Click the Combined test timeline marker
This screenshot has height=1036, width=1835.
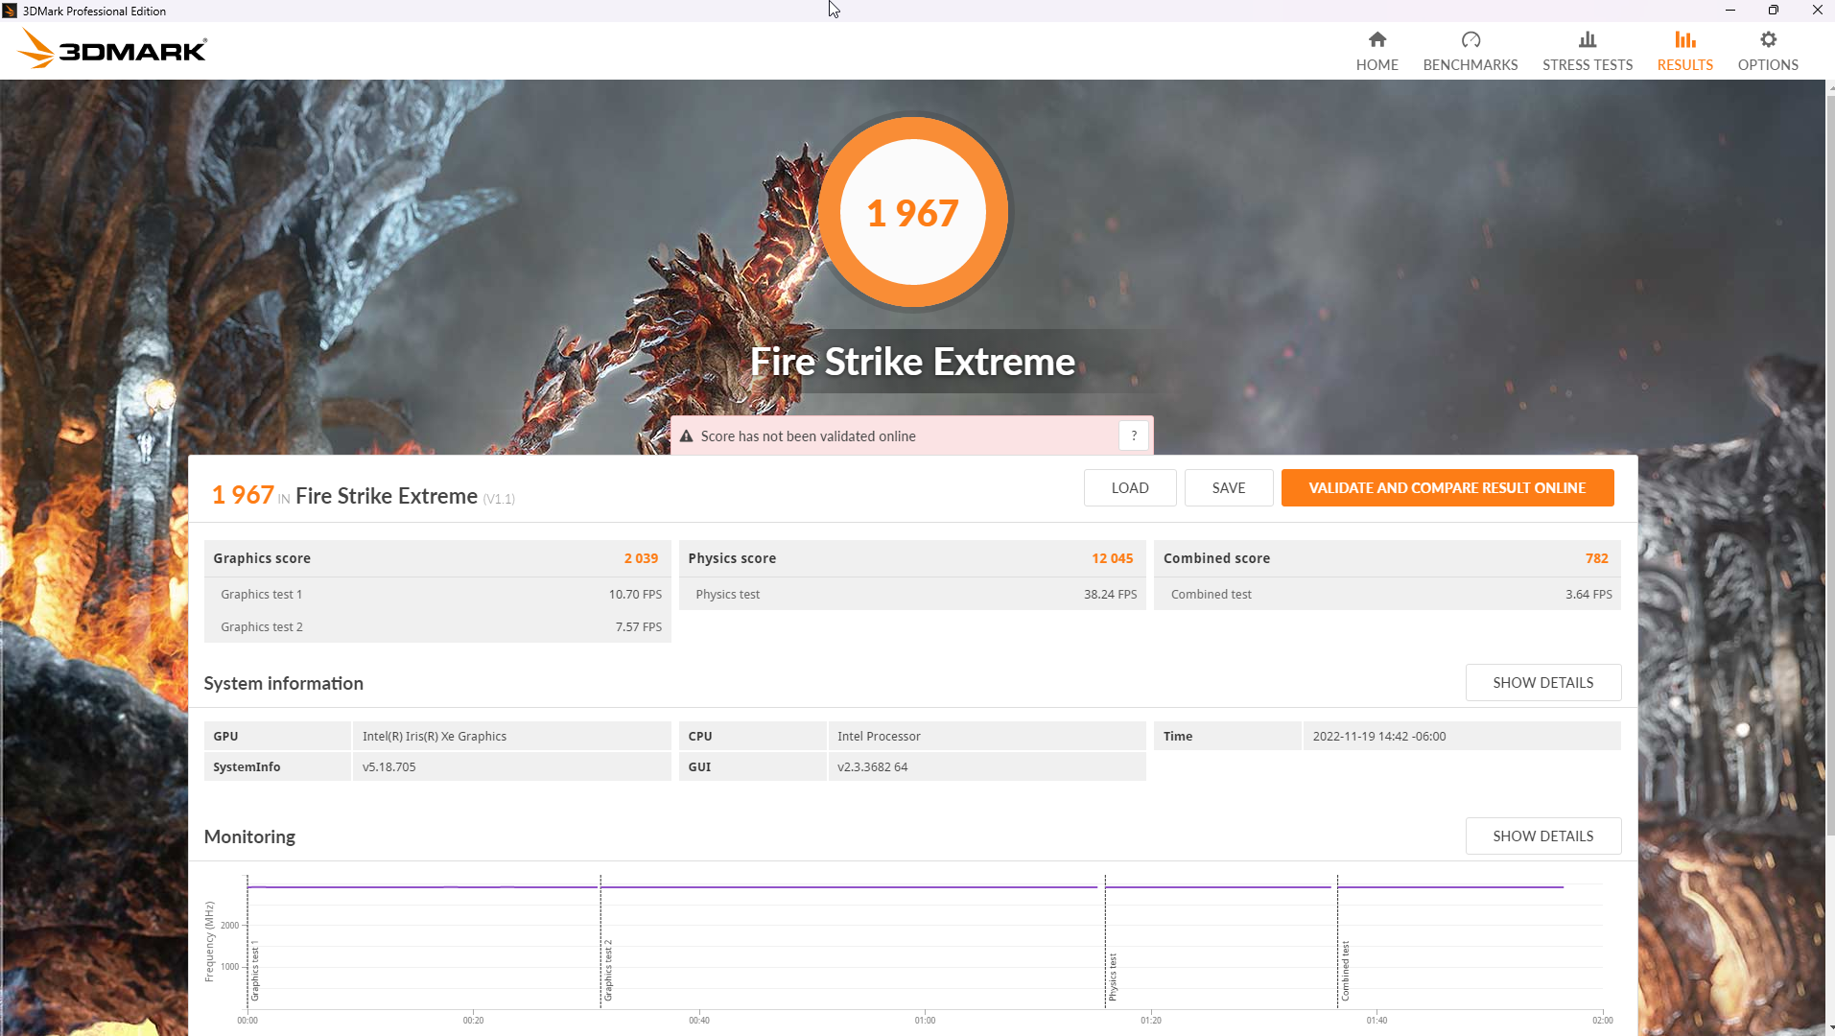coord(1345,971)
